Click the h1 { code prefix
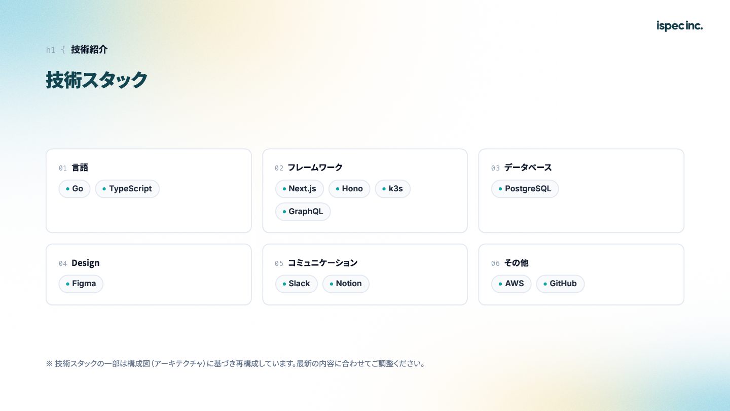Screen dimensions: 730x411 pyautogui.click(x=56, y=50)
